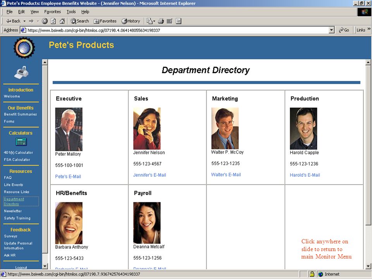Open the Tools menu
The height and width of the screenshot is (279, 372).
[71, 12]
